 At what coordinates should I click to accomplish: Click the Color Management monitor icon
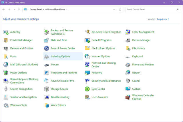click(x=128, y=32)
